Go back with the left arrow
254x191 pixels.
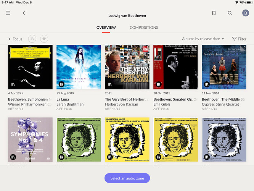[24, 13]
